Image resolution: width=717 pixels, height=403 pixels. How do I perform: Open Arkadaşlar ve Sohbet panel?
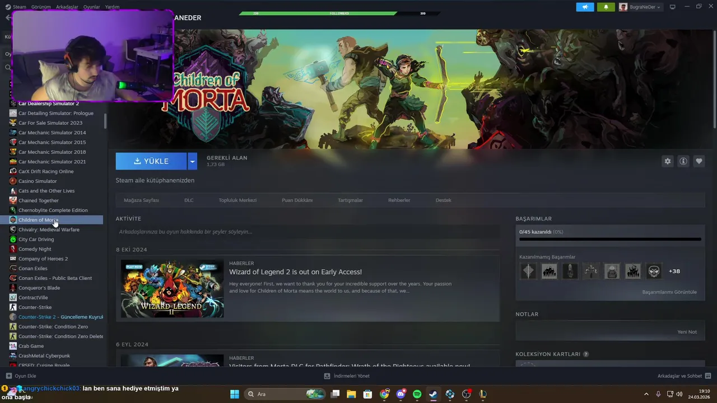(x=685, y=376)
